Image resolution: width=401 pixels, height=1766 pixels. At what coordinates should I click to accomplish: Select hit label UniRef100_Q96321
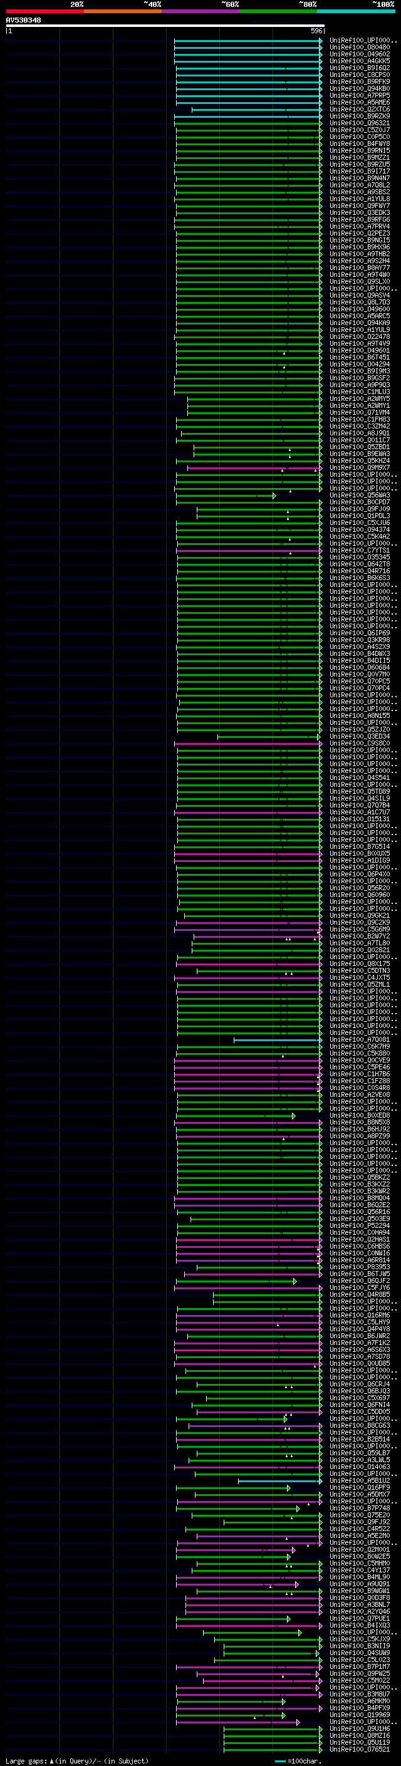point(360,123)
